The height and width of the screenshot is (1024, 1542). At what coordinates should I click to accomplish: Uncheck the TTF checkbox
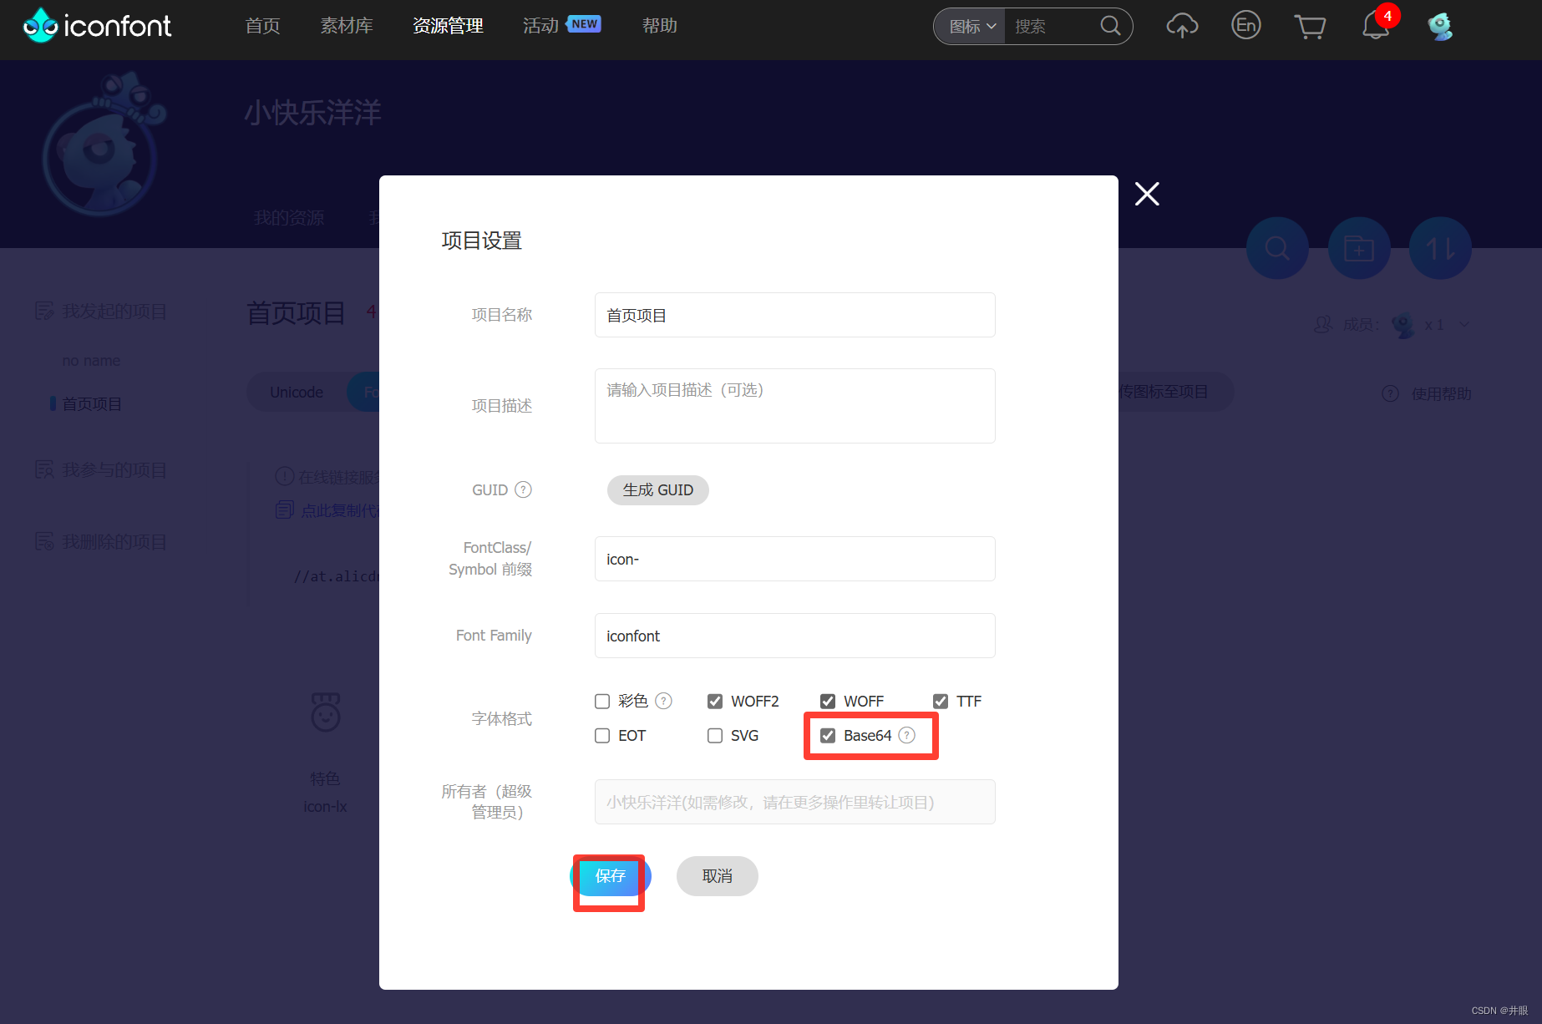[x=941, y=701]
